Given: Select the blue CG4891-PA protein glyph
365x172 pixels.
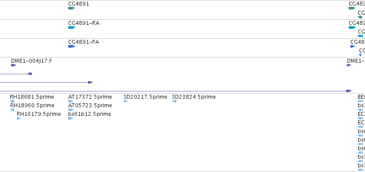Looking at the screenshot, I should pos(72,46).
